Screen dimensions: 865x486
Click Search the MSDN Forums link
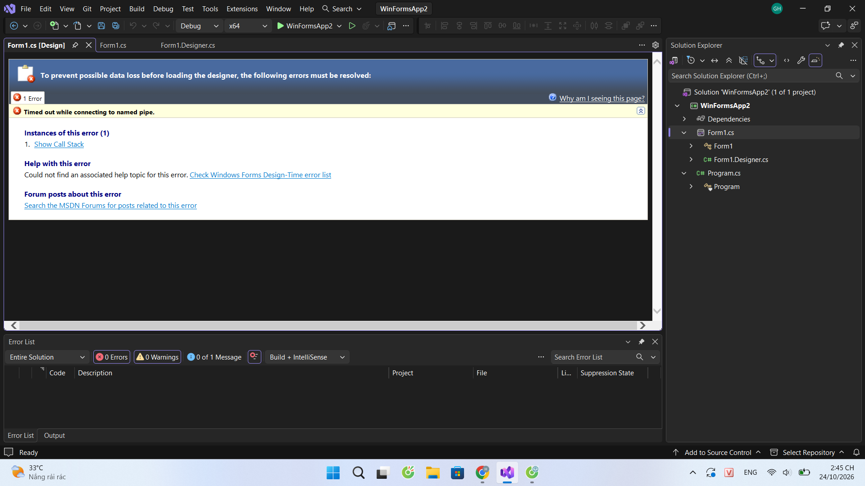point(110,205)
